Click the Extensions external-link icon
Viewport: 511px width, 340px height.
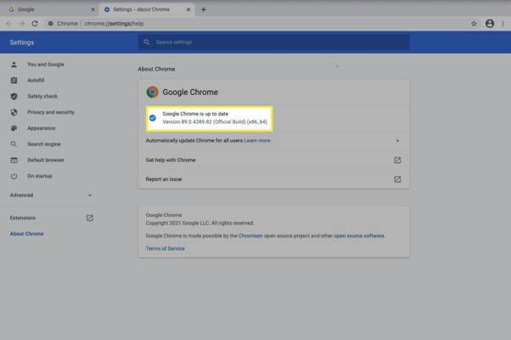tap(90, 218)
